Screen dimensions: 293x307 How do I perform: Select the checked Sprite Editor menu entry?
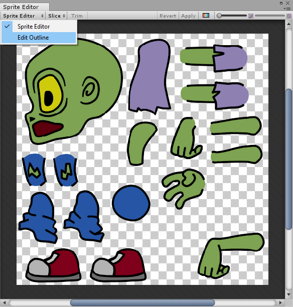point(39,27)
